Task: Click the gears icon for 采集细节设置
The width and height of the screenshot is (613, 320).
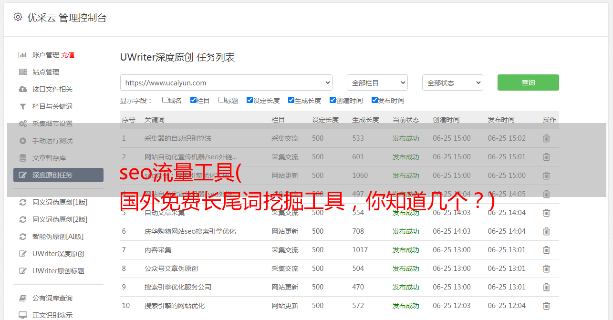Action: (x=22, y=124)
